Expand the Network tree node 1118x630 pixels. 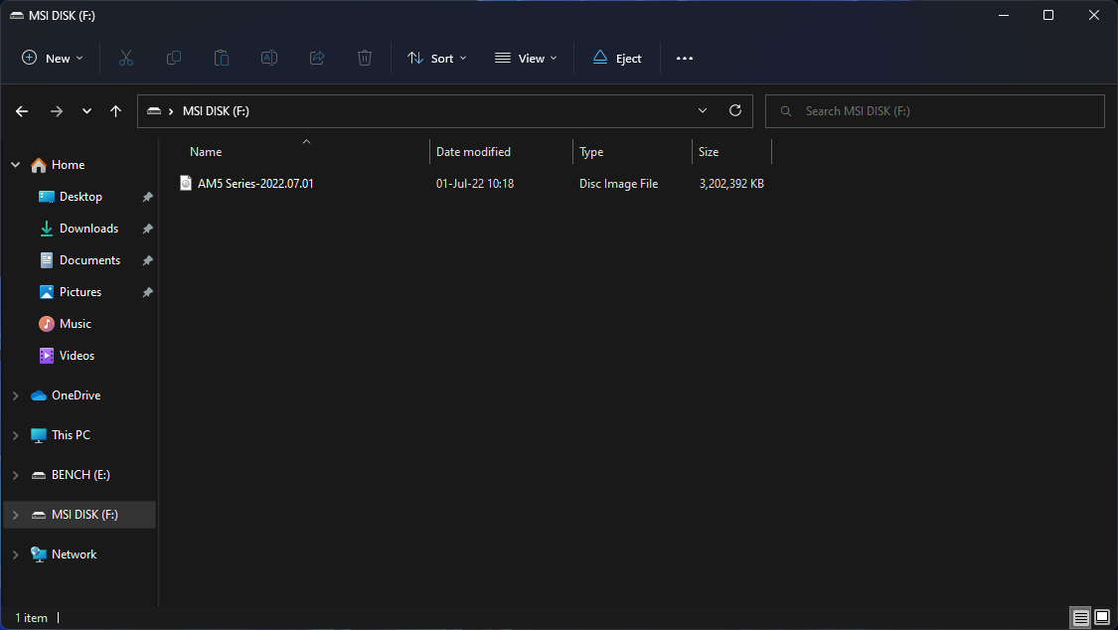click(x=16, y=554)
